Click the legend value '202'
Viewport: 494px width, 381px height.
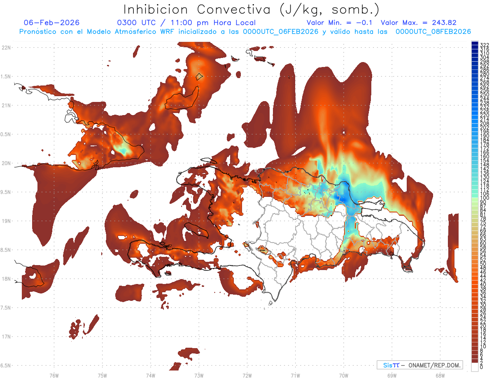(485, 127)
